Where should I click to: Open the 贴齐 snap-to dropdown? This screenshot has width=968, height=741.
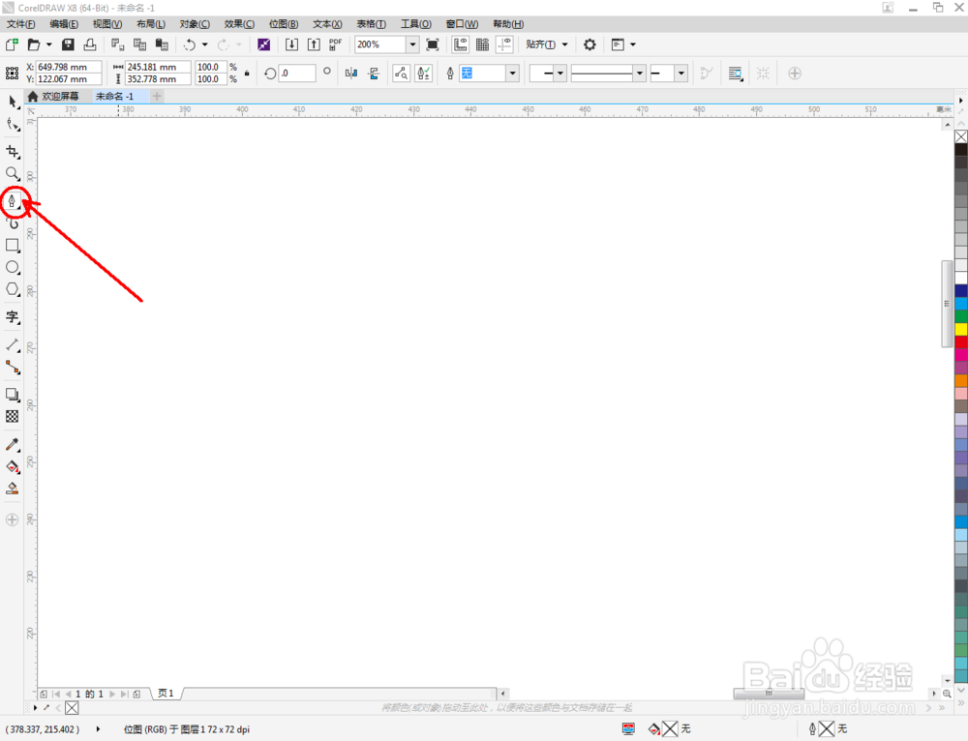(x=547, y=44)
